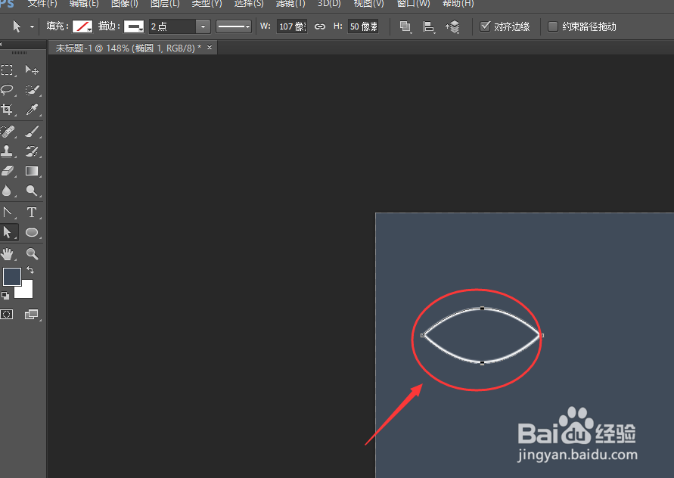Screen dimensions: 674x478
Task: Close the 未标题-1 document tab
Action: (x=210, y=48)
